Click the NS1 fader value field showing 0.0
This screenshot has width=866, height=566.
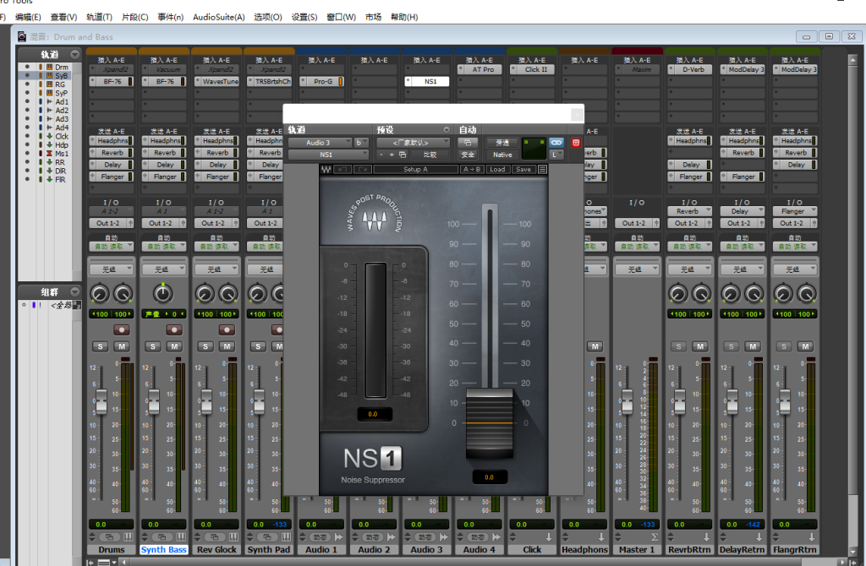pos(490,477)
